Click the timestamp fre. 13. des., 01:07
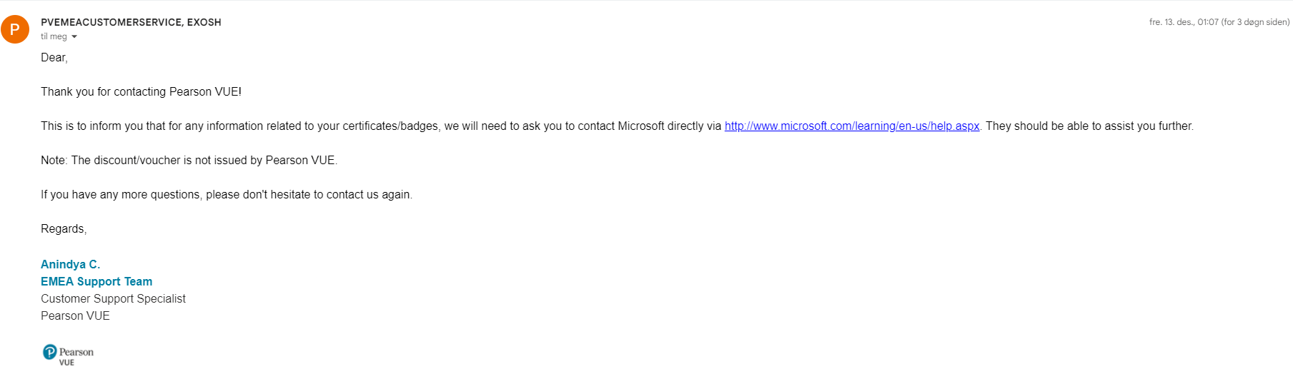 [1184, 22]
